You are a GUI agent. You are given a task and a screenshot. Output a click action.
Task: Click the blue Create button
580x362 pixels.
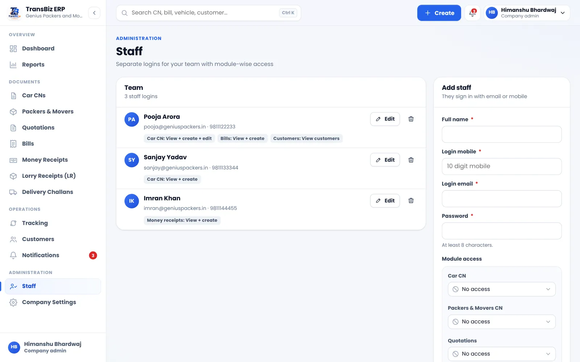(439, 13)
